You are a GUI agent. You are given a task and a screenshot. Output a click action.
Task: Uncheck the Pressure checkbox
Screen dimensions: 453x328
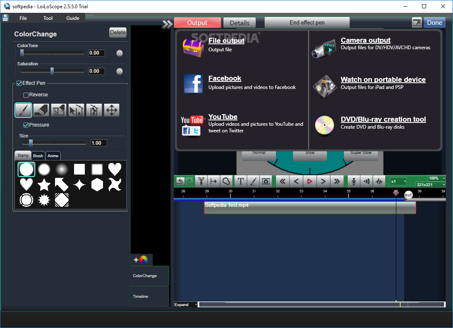(26, 125)
